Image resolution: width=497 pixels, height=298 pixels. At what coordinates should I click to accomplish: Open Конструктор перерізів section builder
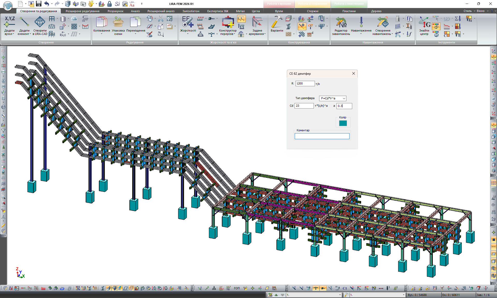pyautogui.click(x=228, y=22)
